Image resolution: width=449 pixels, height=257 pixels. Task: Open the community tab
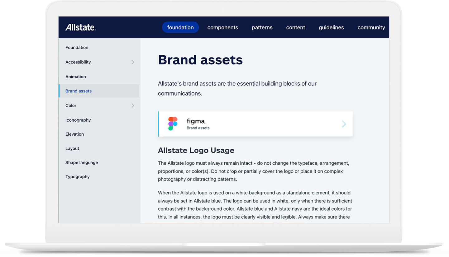pos(371,27)
